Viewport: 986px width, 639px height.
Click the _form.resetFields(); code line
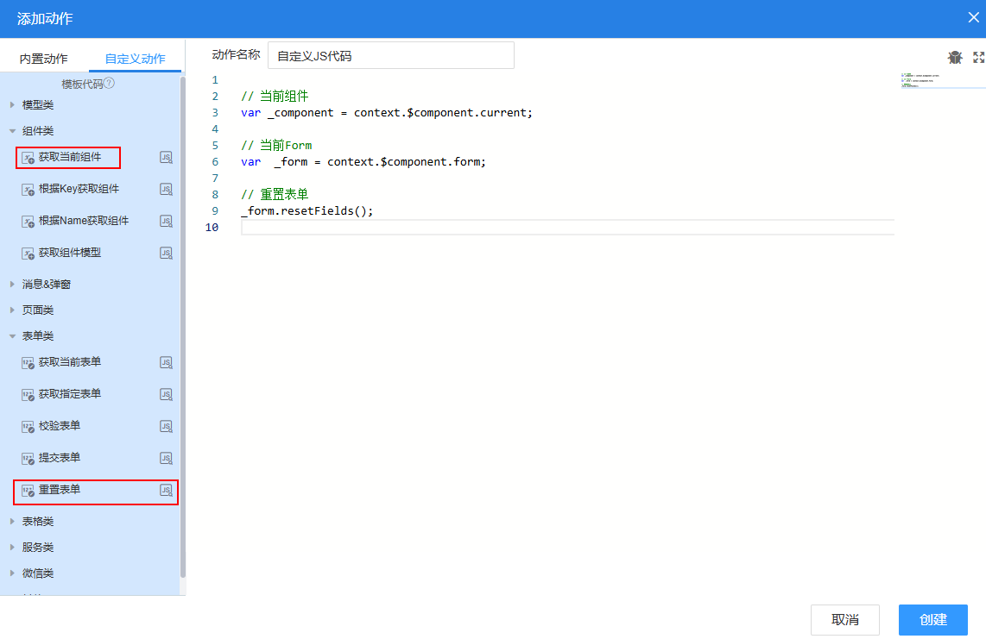(x=307, y=211)
